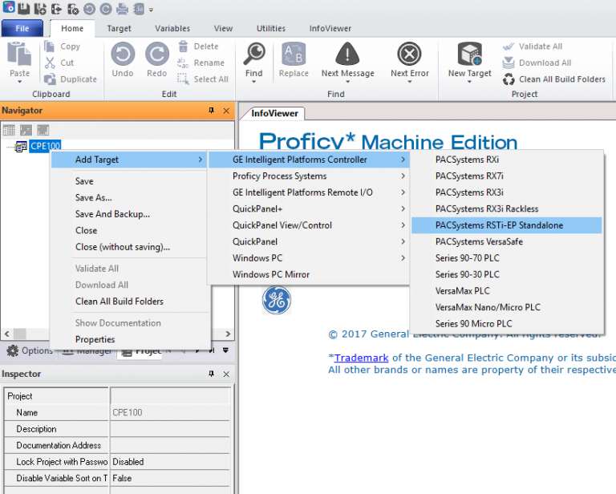Click the Next Message icon
This screenshot has width=616, height=494.
tap(347, 55)
